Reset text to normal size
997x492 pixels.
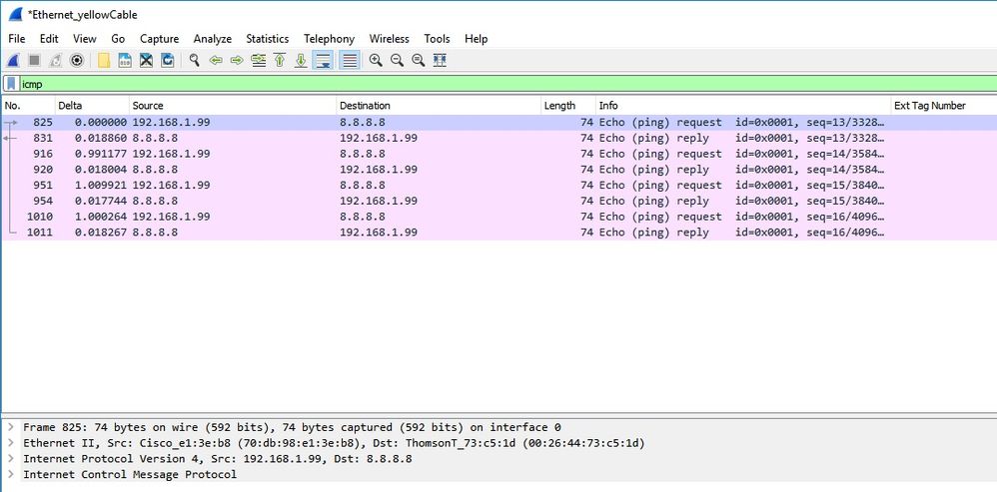pyautogui.click(x=418, y=60)
